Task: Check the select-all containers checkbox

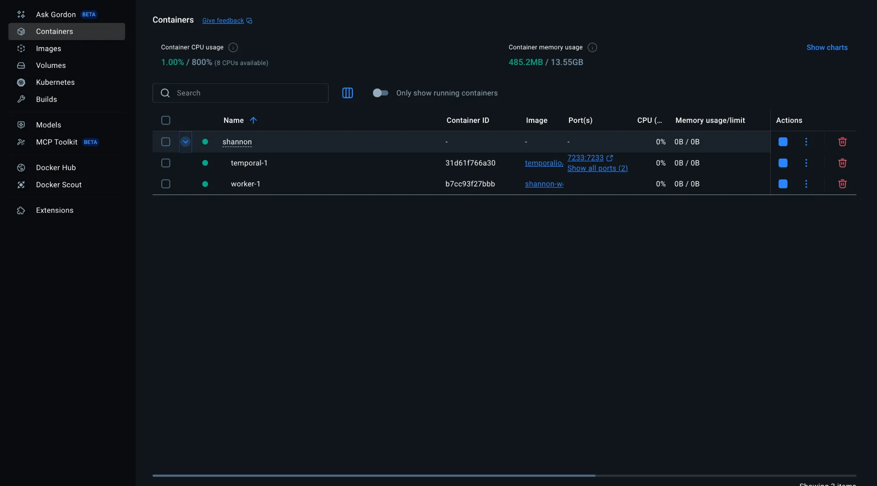Action: click(x=165, y=120)
